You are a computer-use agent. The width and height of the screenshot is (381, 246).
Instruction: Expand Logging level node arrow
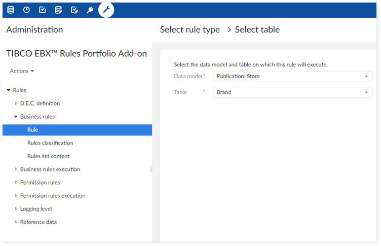pos(16,208)
